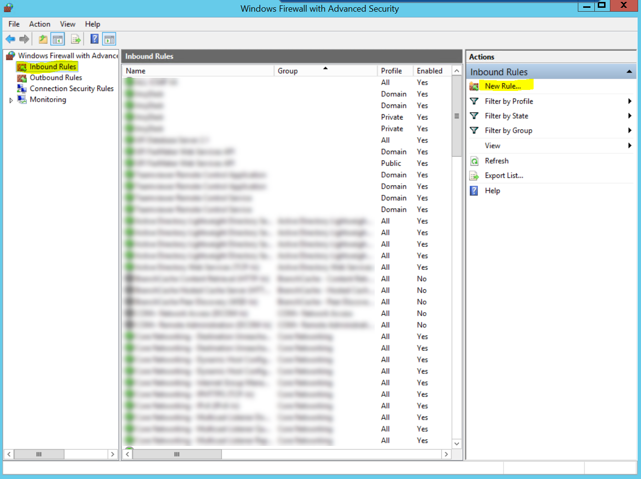Viewport: 641px width, 479px height.
Task: Click the Connection Security Rules icon
Action: coord(22,89)
